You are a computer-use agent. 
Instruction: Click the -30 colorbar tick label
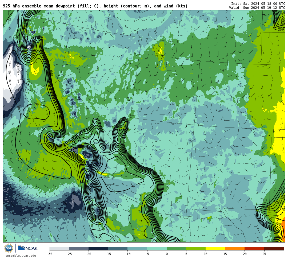pos(50,254)
